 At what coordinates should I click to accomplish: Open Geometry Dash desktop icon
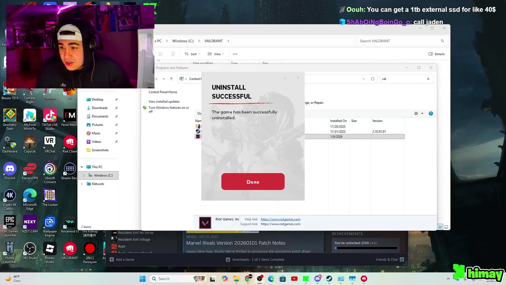pyautogui.click(x=10, y=120)
